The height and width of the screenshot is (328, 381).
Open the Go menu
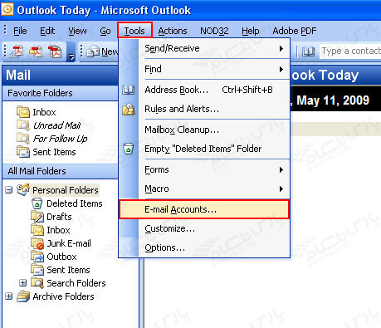(105, 31)
